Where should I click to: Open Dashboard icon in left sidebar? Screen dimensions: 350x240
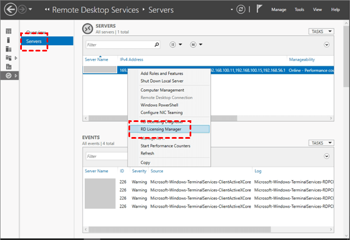pos(8,31)
